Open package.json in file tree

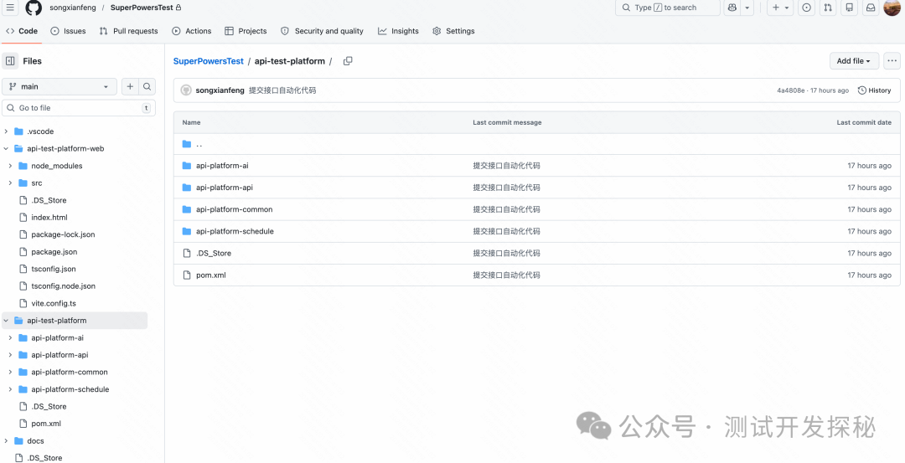(x=54, y=252)
